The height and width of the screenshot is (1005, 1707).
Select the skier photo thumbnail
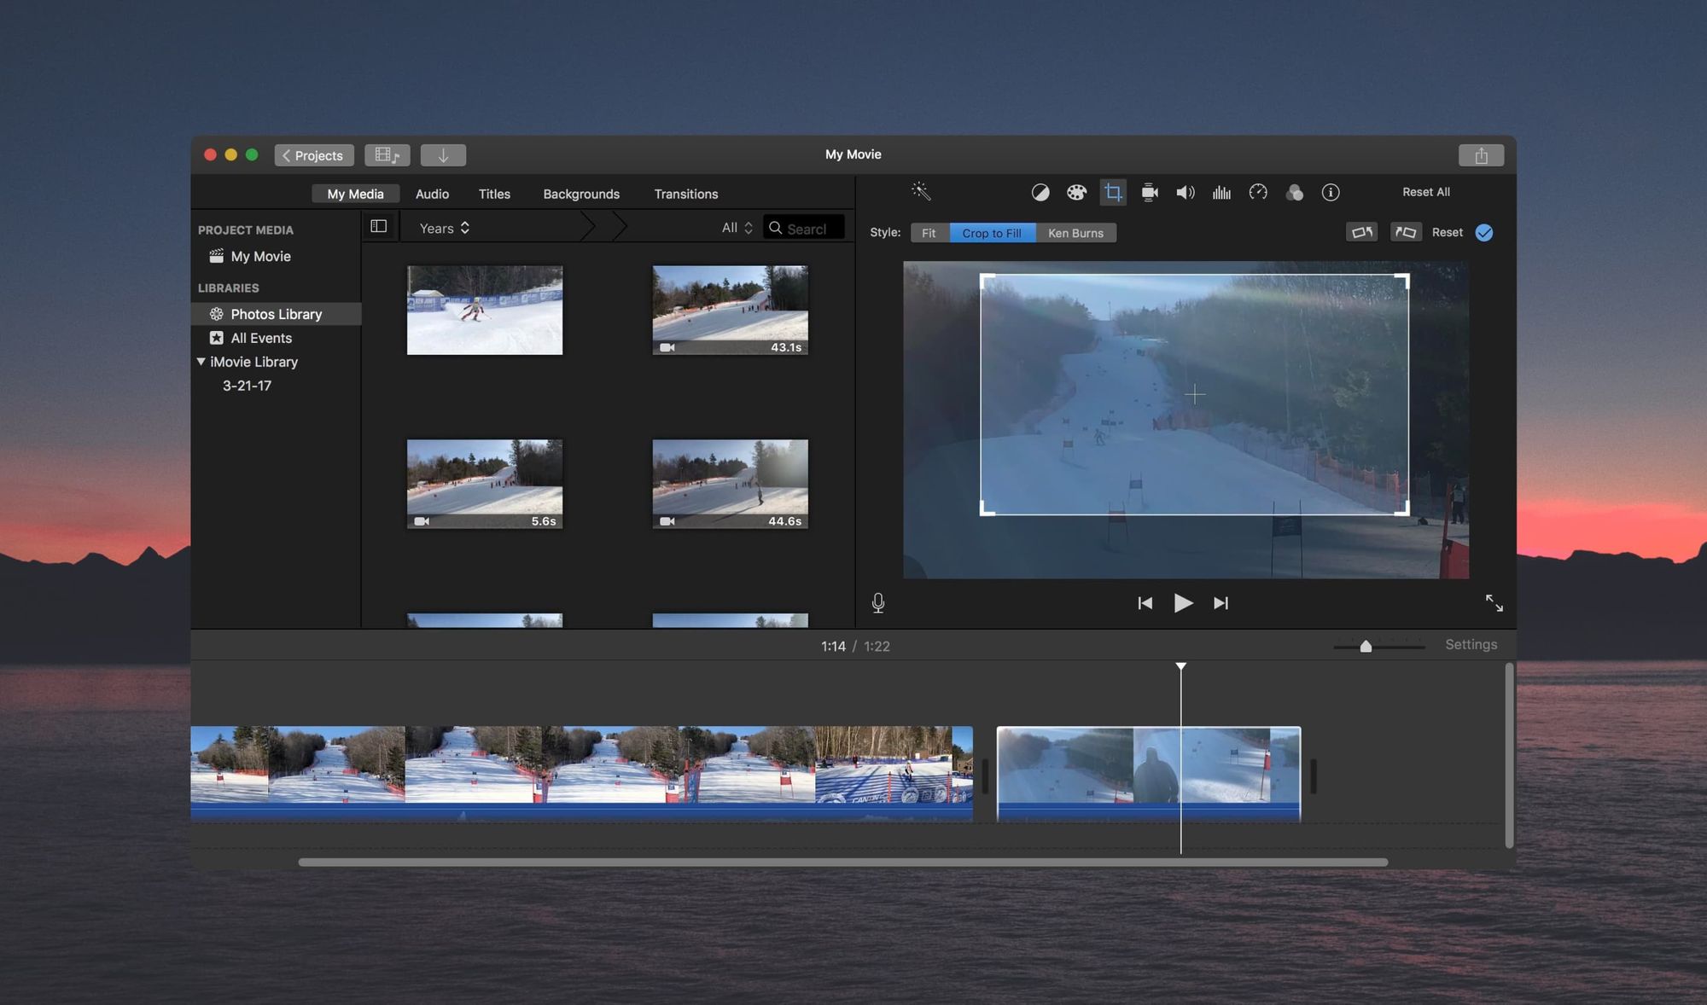(485, 310)
